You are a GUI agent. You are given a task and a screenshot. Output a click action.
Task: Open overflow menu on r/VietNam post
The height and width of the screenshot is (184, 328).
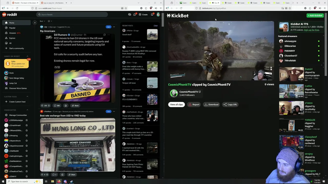click(114, 111)
